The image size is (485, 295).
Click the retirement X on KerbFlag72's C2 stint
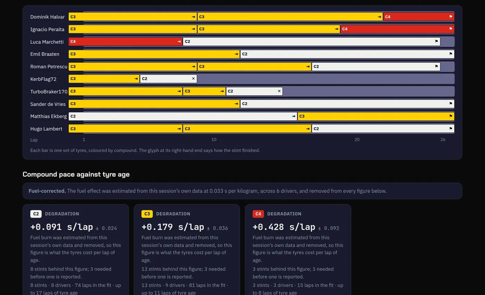pyautogui.click(x=193, y=79)
